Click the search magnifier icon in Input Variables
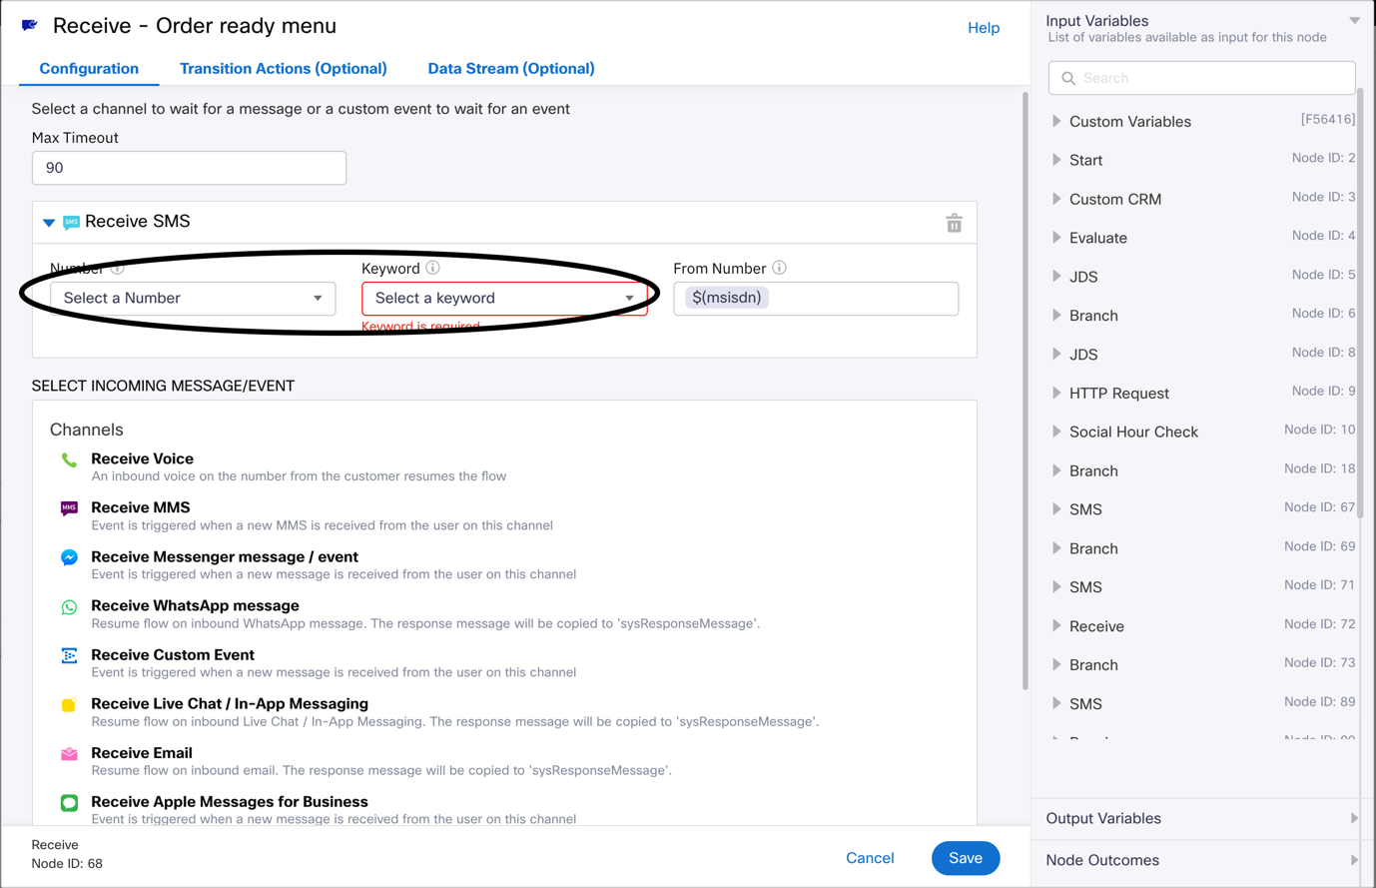Screen dimensions: 1376x888 1068,78
